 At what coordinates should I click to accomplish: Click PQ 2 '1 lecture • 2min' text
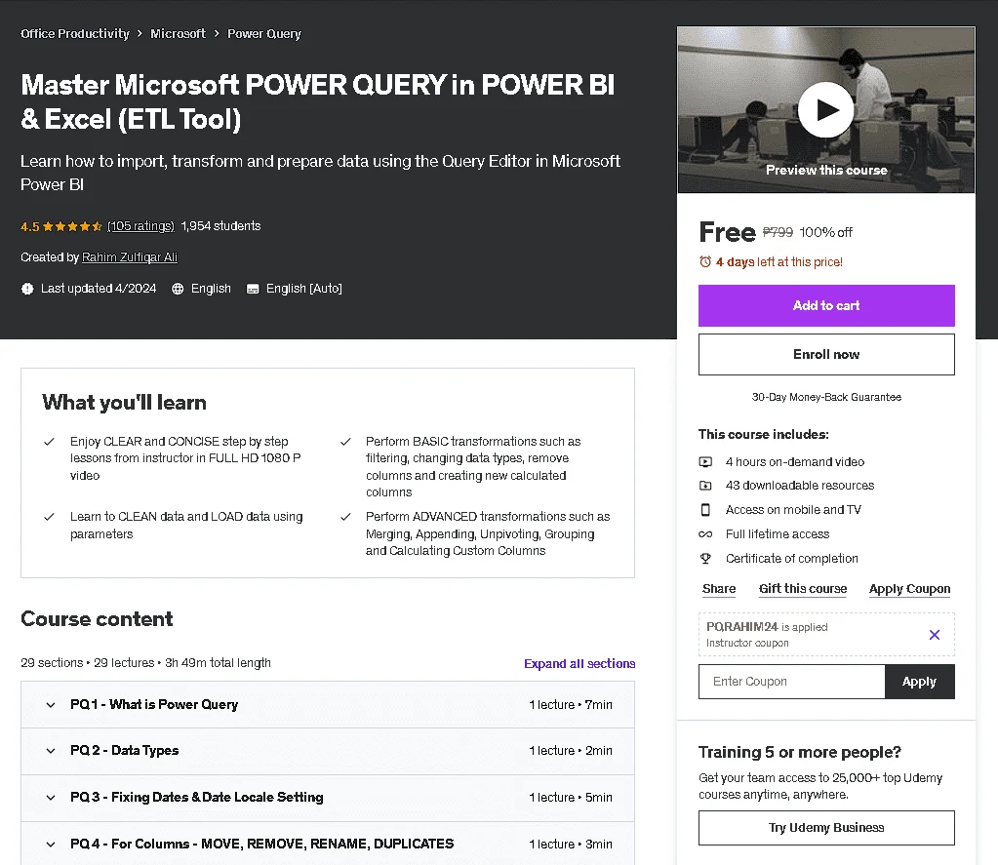click(x=571, y=751)
